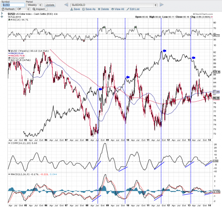
Task: Toggle the Inspect checkbox
Action: click(46, 9)
